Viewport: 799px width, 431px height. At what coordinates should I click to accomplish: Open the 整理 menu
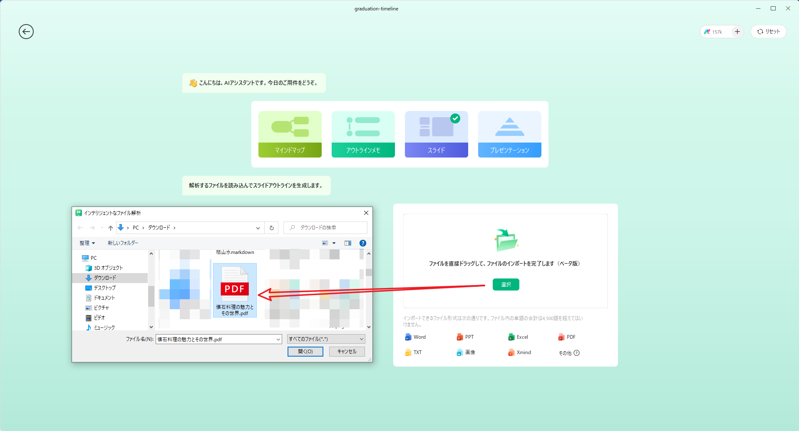(87, 243)
